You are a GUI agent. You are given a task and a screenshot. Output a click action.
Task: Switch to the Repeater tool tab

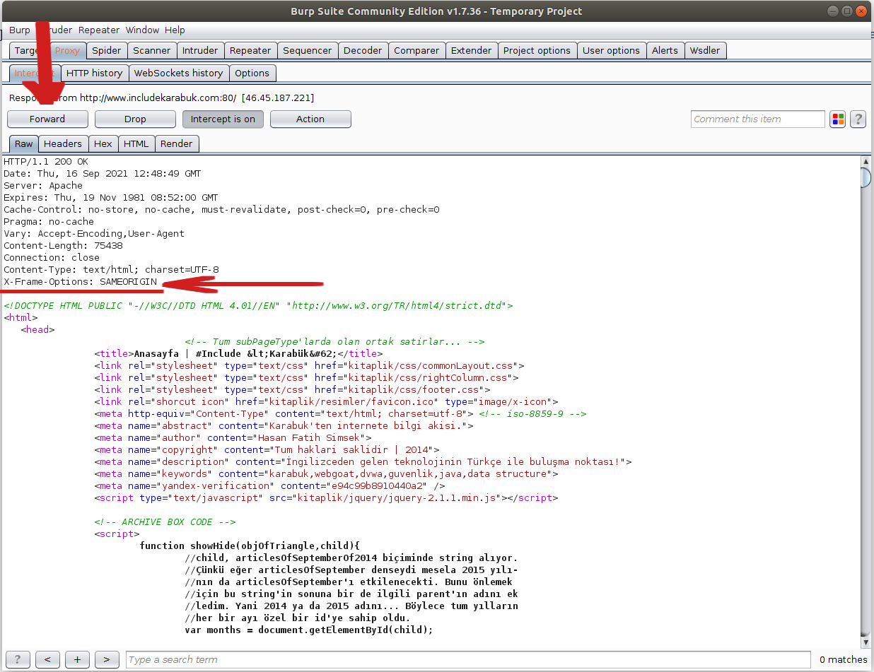[x=250, y=51]
